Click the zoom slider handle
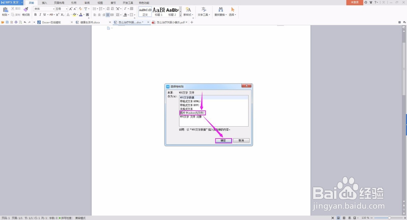The image size is (407, 220). [389, 218]
